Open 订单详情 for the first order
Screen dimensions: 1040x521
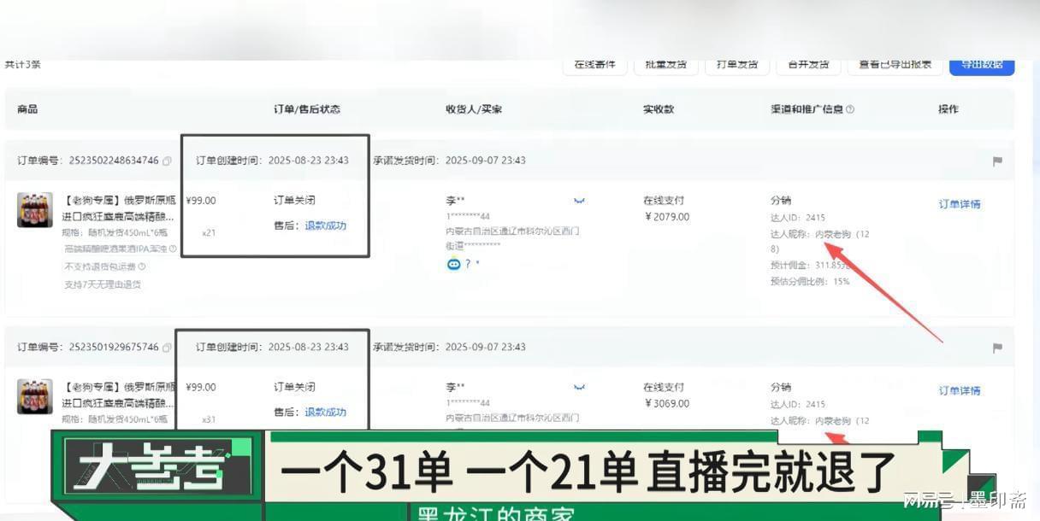click(x=959, y=204)
